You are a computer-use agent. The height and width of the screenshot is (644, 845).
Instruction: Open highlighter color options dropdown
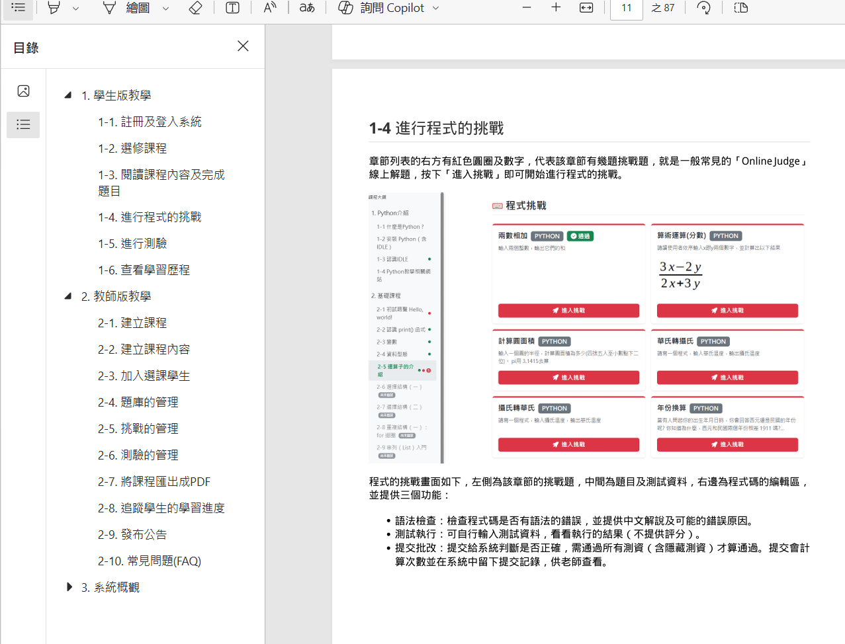tap(75, 9)
